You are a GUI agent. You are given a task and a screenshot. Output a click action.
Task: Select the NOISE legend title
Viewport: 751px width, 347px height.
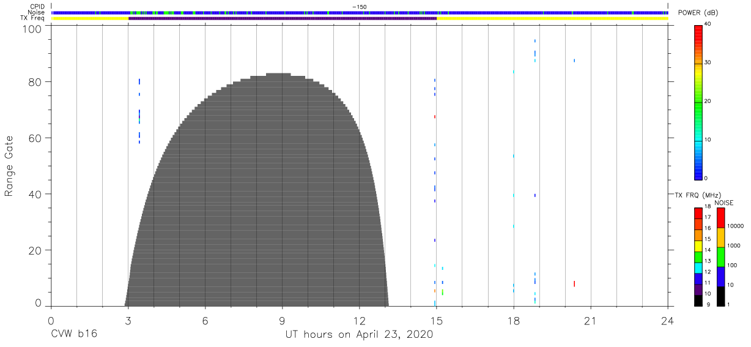click(x=725, y=203)
